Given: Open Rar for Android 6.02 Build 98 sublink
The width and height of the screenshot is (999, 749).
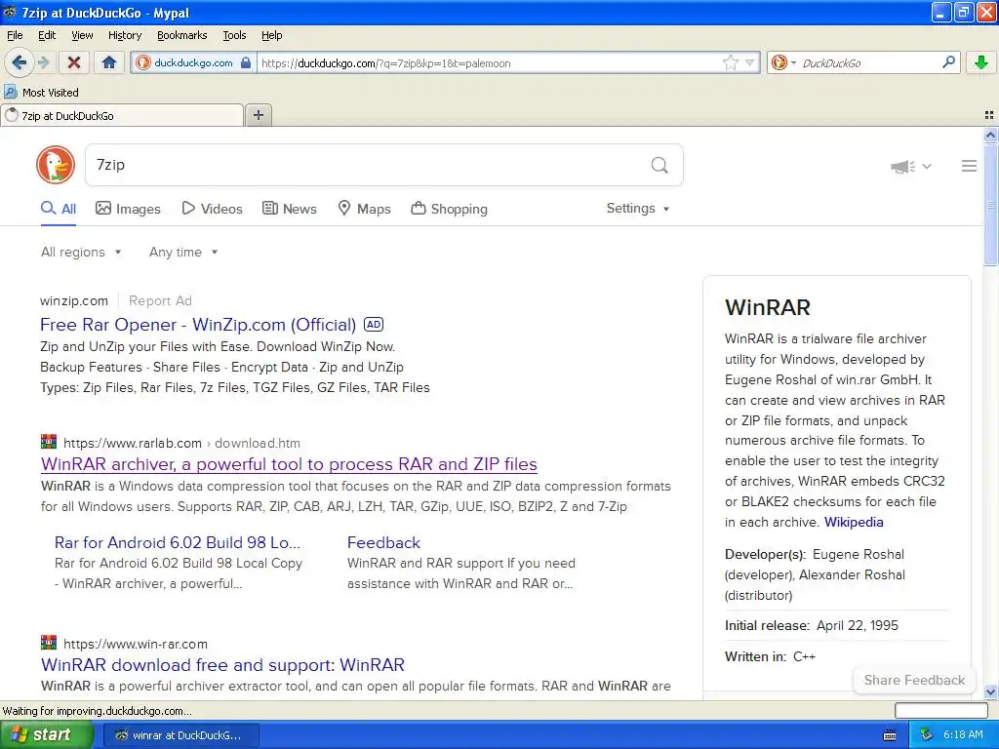Looking at the screenshot, I should [178, 542].
